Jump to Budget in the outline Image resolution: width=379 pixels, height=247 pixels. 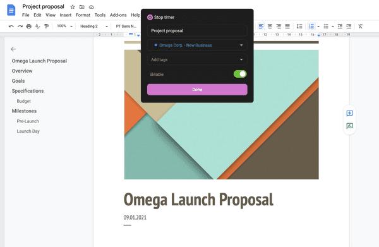click(24, 101)
